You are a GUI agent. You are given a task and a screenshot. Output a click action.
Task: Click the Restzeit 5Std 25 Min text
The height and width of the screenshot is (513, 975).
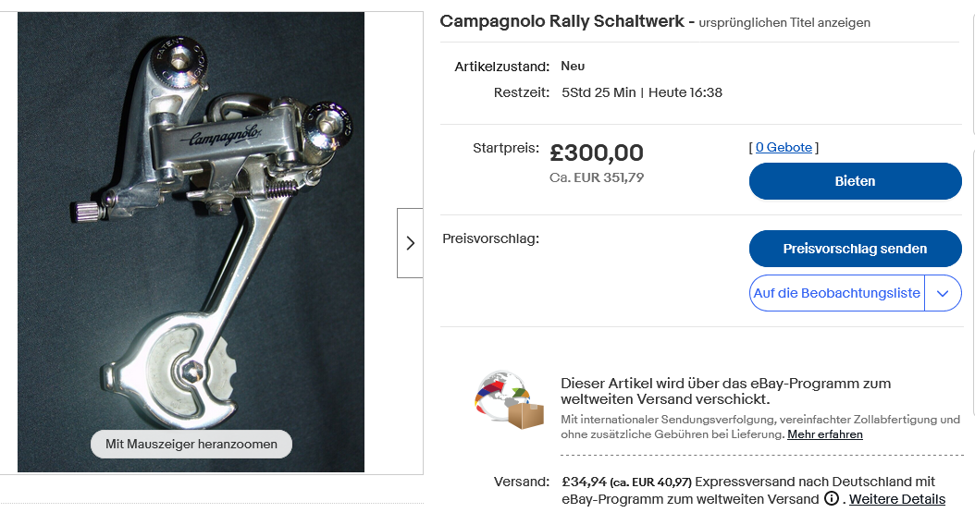click(x=599, y=92)
